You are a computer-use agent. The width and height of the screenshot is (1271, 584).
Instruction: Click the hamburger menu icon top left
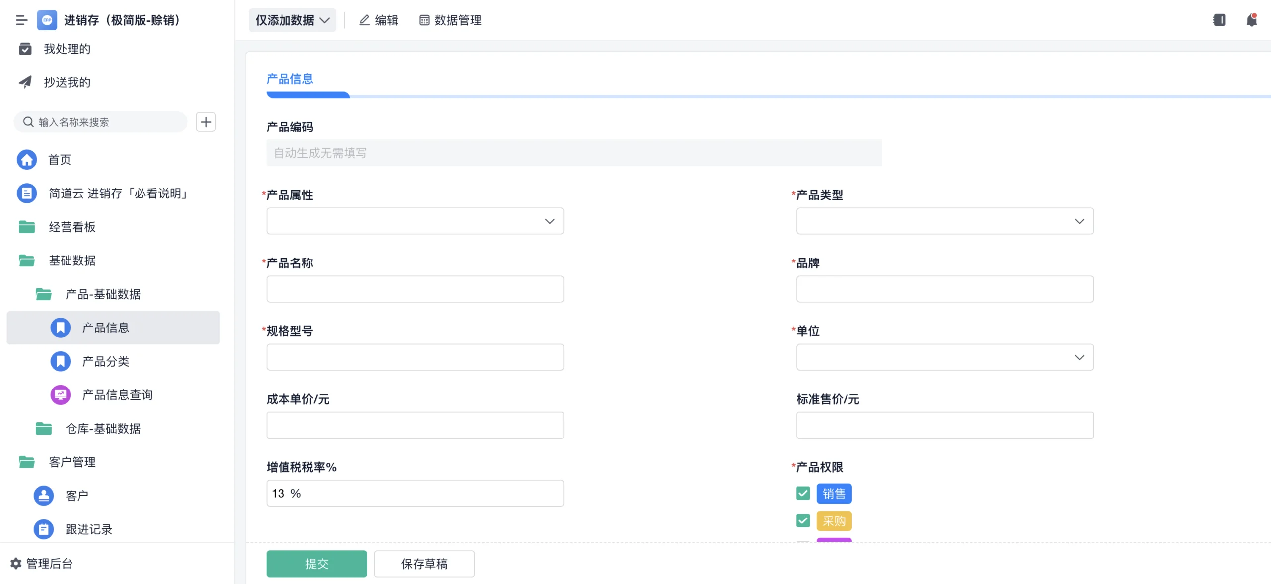coord(21,20)
